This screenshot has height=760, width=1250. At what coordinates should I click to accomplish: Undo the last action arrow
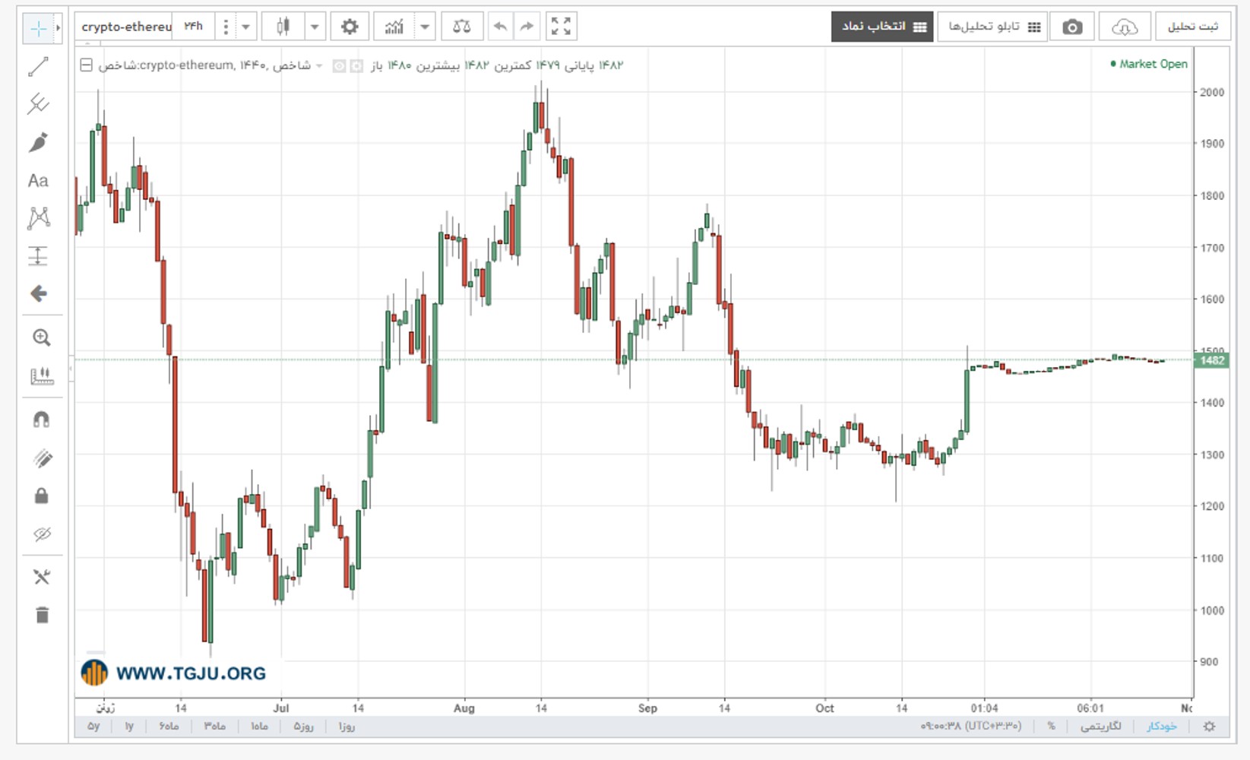click(x=500, y=27)
